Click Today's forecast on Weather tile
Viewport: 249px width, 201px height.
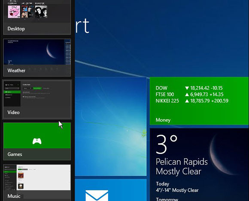(177, 187)
